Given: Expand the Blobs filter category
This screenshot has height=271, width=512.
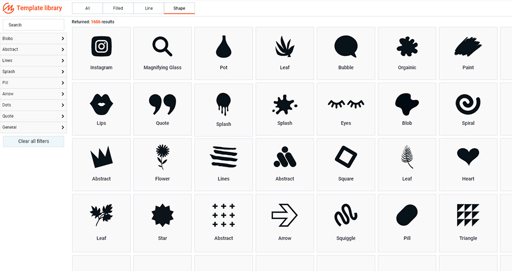Looking at the screenshot, I should coord(33,39).
